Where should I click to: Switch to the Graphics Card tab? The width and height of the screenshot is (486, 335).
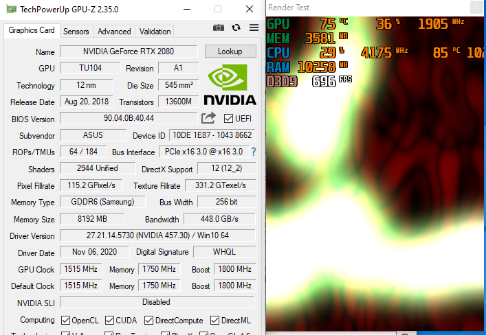click(x=32, y=30)
